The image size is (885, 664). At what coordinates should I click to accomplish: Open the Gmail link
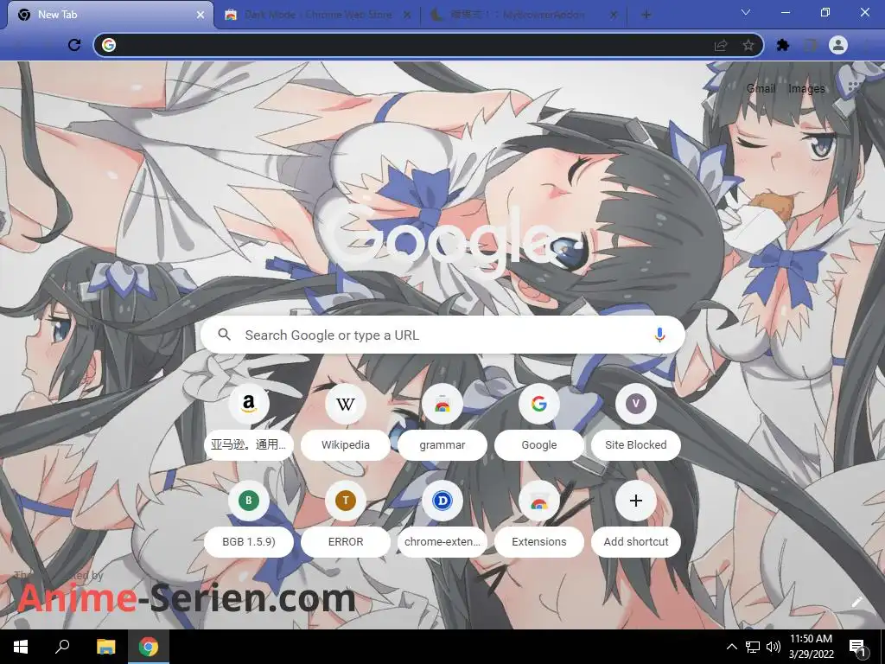click(x=761, y=89)
